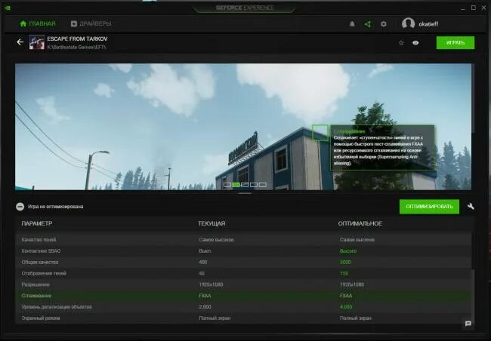
Task: Select the highlighted second carousel indicator
Action: click(236, 185)
